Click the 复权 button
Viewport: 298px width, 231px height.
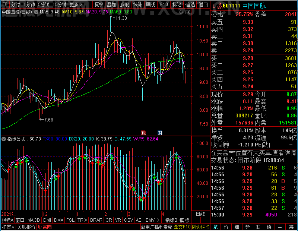click(99, 4)
